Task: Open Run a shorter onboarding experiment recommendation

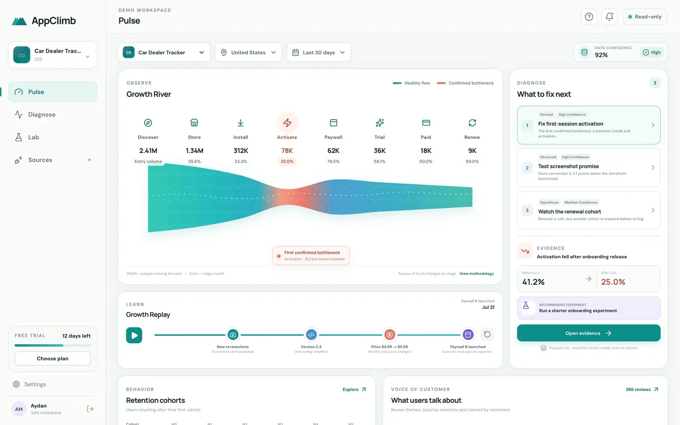Action: [x=589, y=308]
